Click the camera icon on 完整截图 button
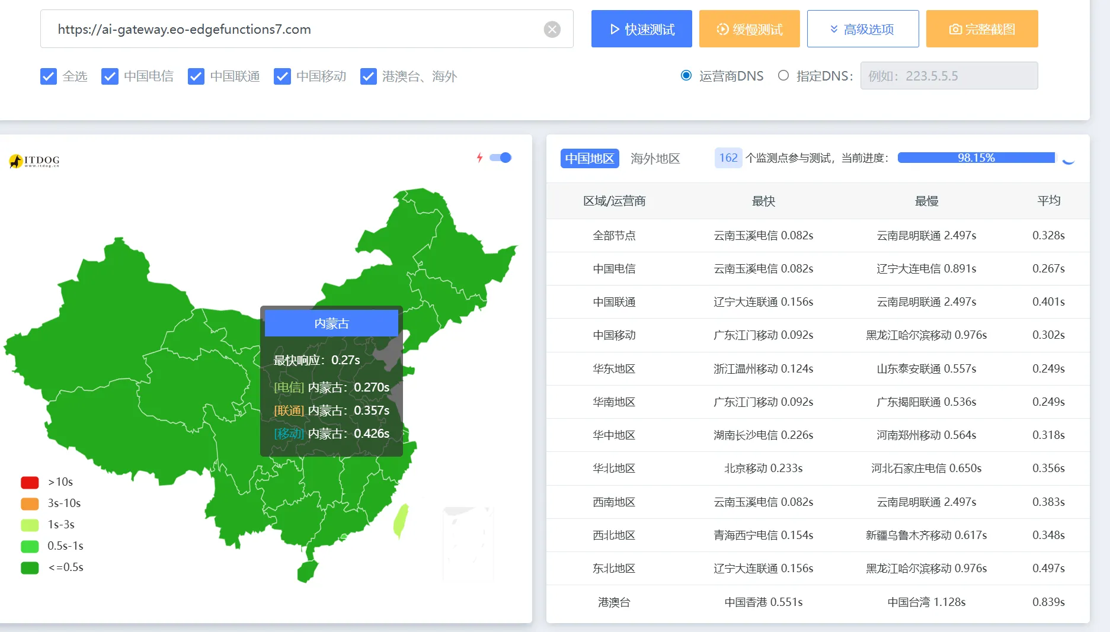This screenshot has height=632, width=1110. pos(955,28)
